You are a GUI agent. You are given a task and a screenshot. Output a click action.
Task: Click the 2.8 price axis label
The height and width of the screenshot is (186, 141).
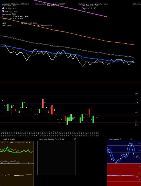[x=136, y=122]
